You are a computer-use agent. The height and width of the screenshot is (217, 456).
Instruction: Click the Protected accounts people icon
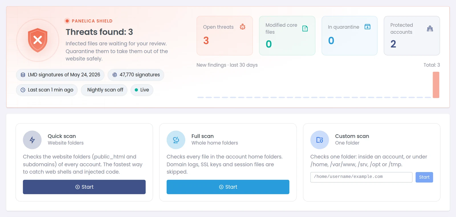(x=430, y=28)
